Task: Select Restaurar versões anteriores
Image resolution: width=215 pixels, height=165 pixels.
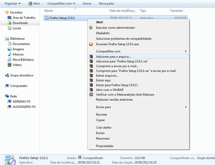Action: (139, 100)
